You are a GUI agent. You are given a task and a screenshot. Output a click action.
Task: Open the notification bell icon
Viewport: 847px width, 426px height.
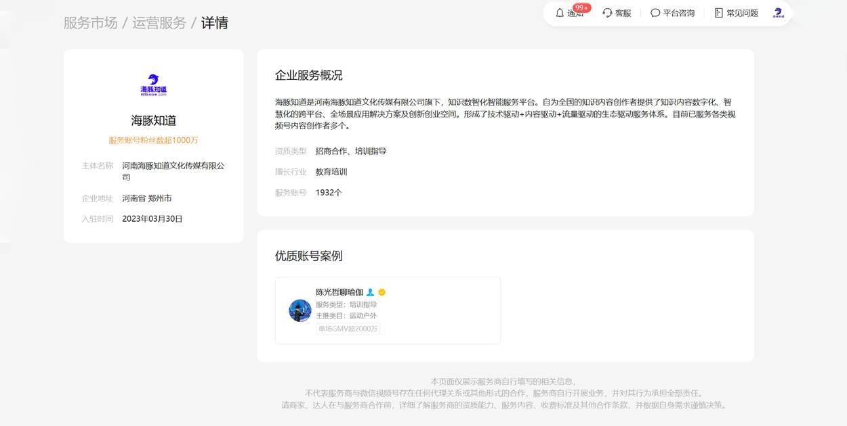(560, 13)
